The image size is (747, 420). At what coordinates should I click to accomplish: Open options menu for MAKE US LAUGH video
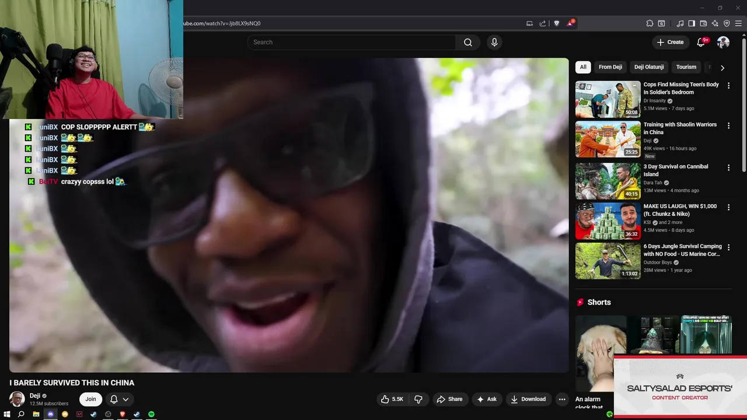click(728, 207)
